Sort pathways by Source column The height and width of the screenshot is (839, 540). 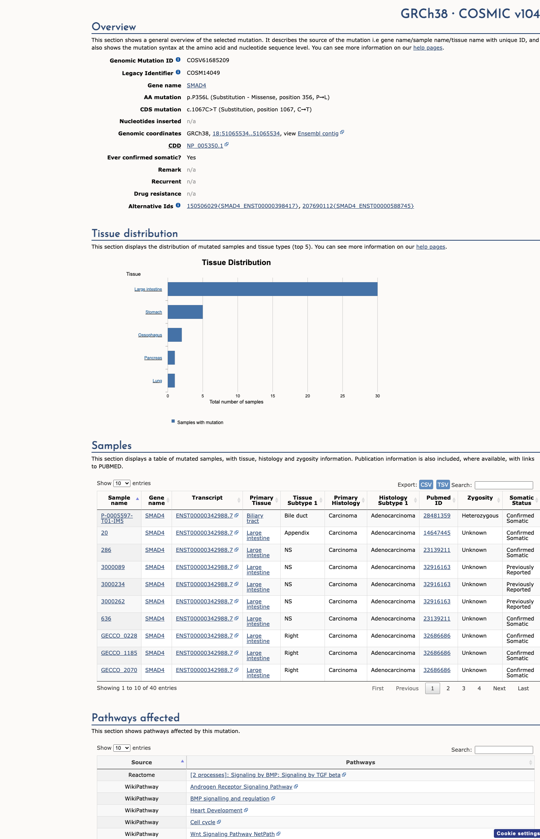coord(141,762)
